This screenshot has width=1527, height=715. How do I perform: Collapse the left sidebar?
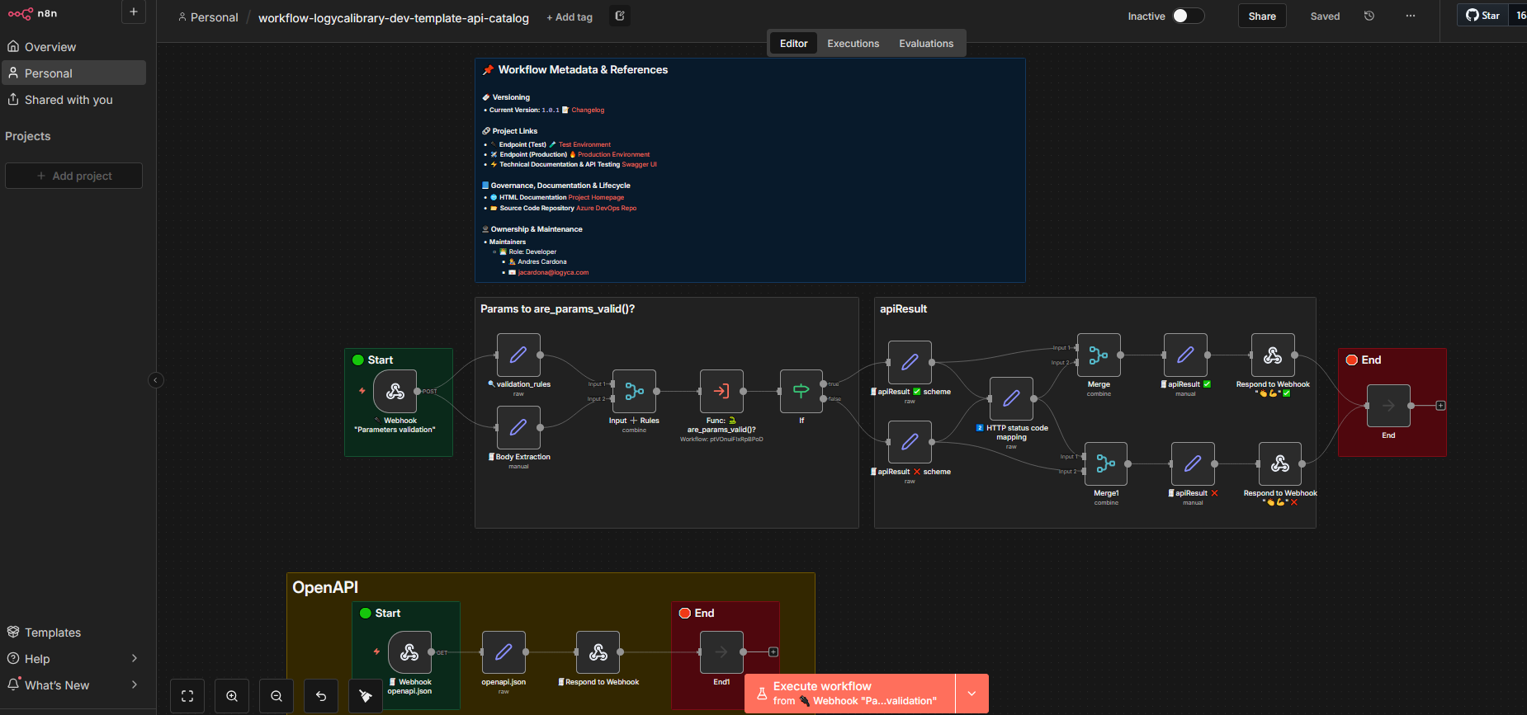point(156,380)
